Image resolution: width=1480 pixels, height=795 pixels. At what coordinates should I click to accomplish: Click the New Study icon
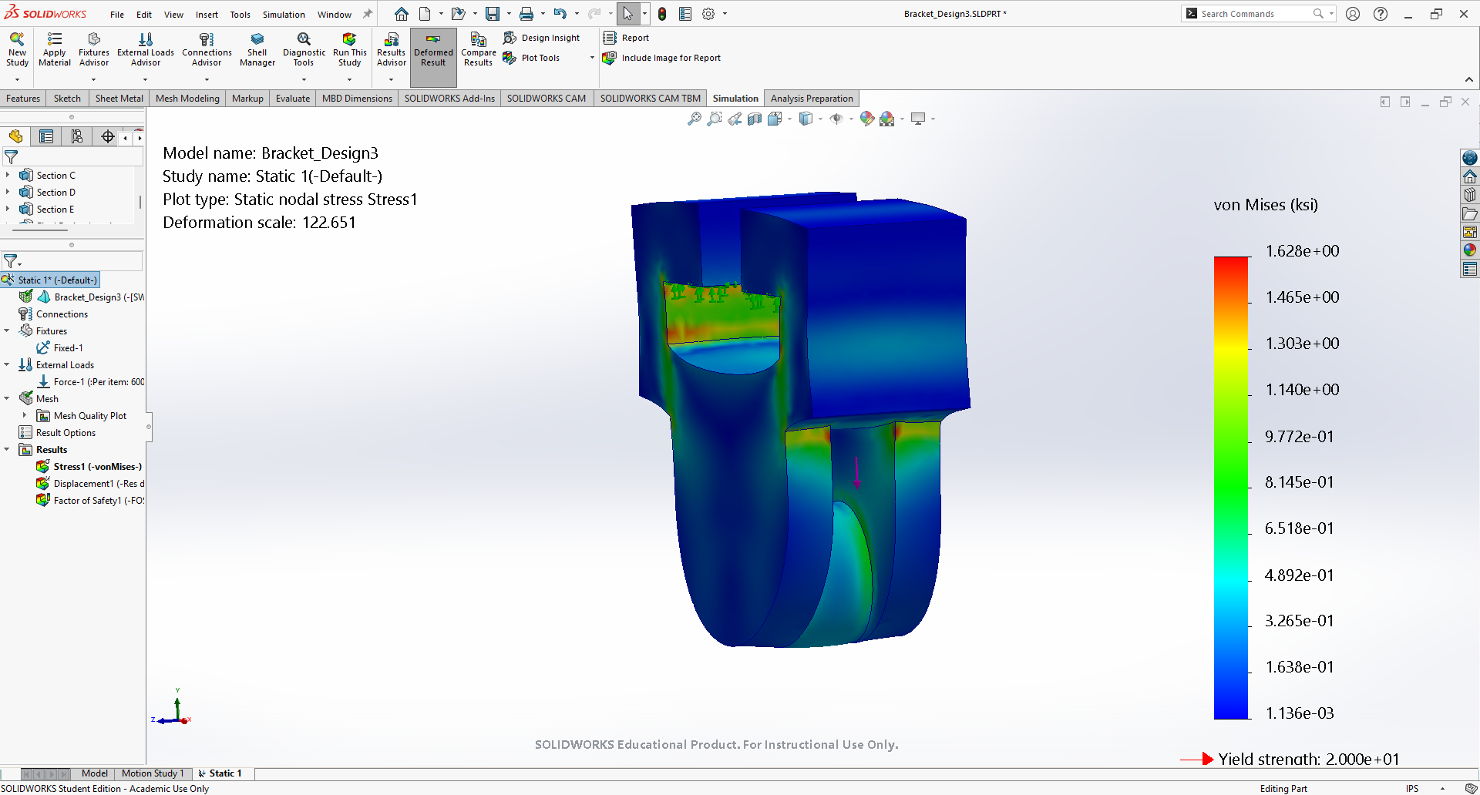coord(17,49)
